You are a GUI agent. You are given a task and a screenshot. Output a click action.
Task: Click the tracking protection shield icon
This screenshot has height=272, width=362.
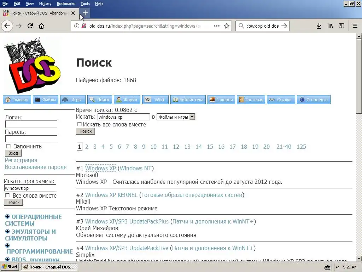(84, 26)
